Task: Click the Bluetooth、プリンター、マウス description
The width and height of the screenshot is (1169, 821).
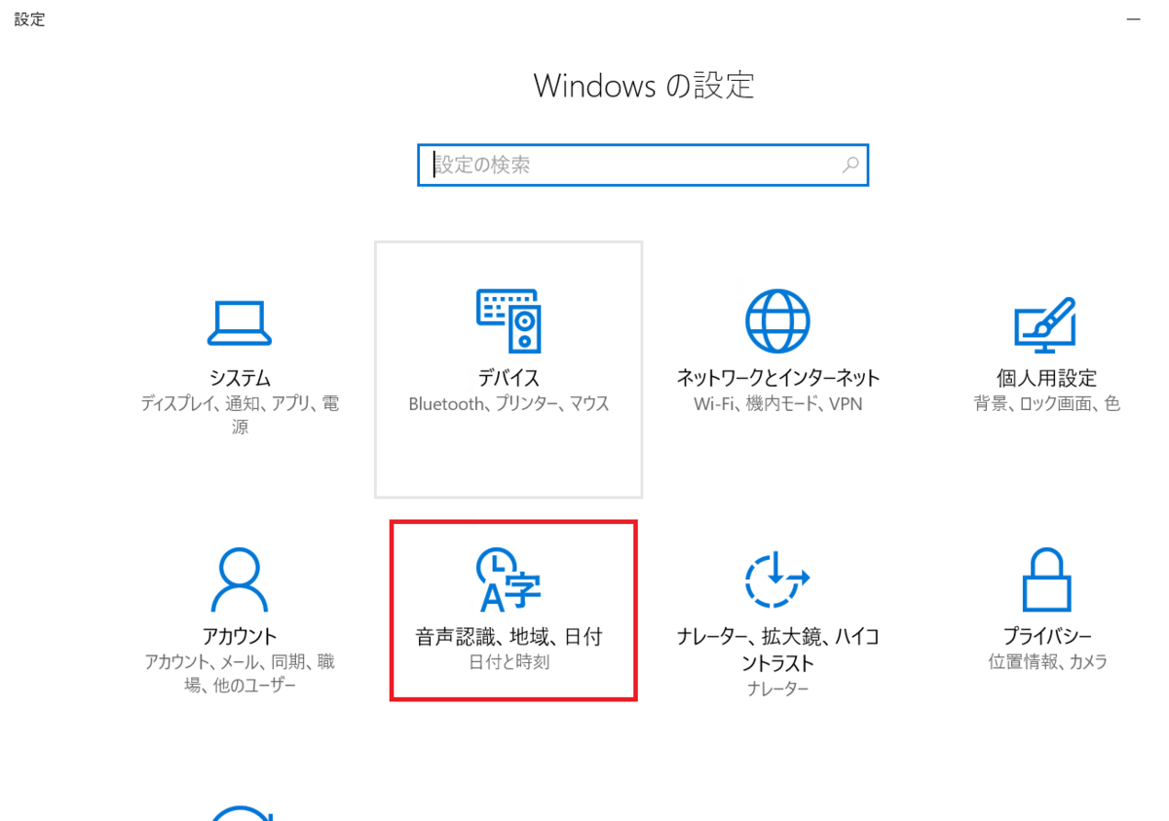Action: coord(509,403)
